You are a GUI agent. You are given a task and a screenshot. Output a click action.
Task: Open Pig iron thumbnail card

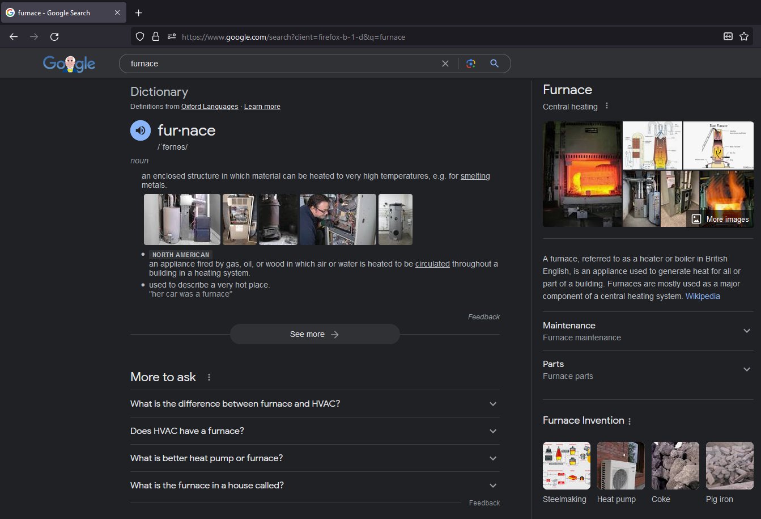click(729, 473)
